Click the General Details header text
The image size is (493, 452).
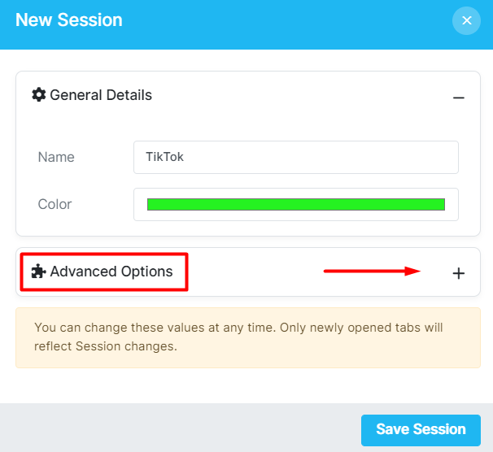click(101, 95)
